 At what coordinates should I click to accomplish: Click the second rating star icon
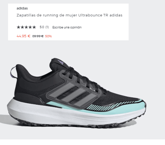coord(22,27)
